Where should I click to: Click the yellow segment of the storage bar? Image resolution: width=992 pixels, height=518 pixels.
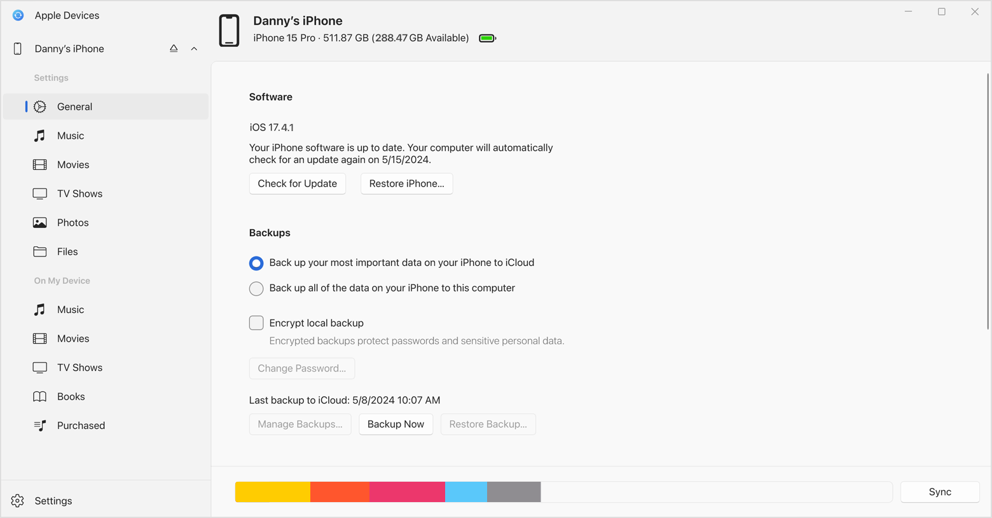pos(272,491)
